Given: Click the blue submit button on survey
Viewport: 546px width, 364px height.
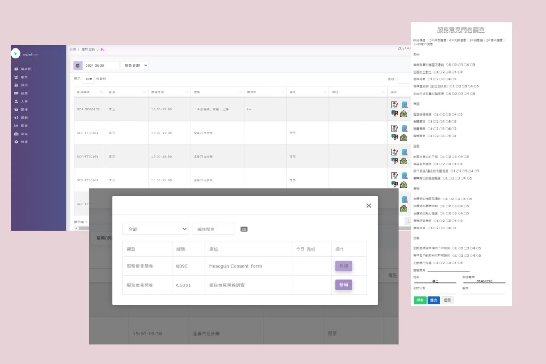Looking at the screenshot, I should point(433,300).
